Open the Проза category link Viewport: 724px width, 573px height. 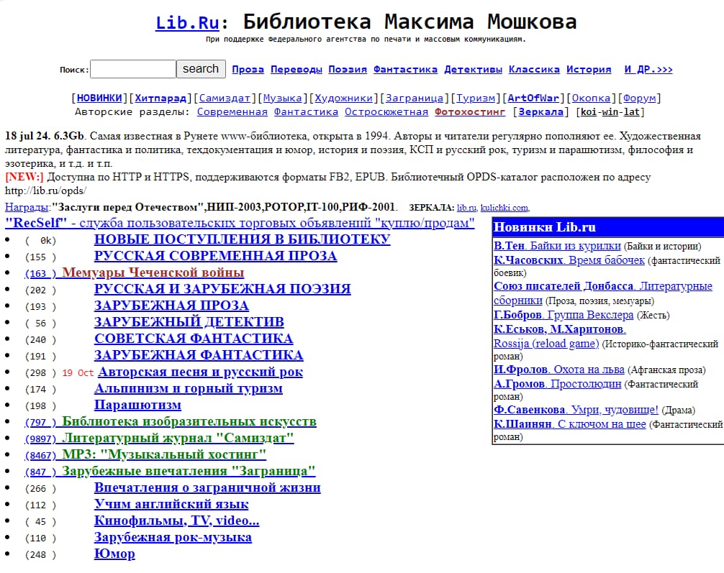pyautogui.click(x=248, y=70)
